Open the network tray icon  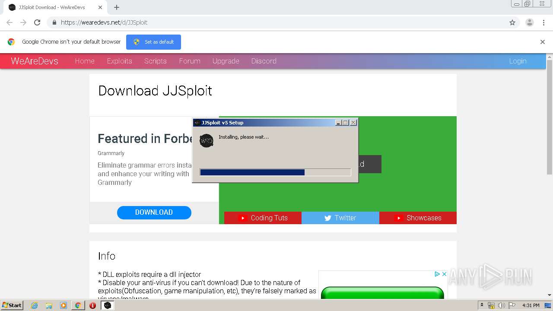[x=491, y=305]
